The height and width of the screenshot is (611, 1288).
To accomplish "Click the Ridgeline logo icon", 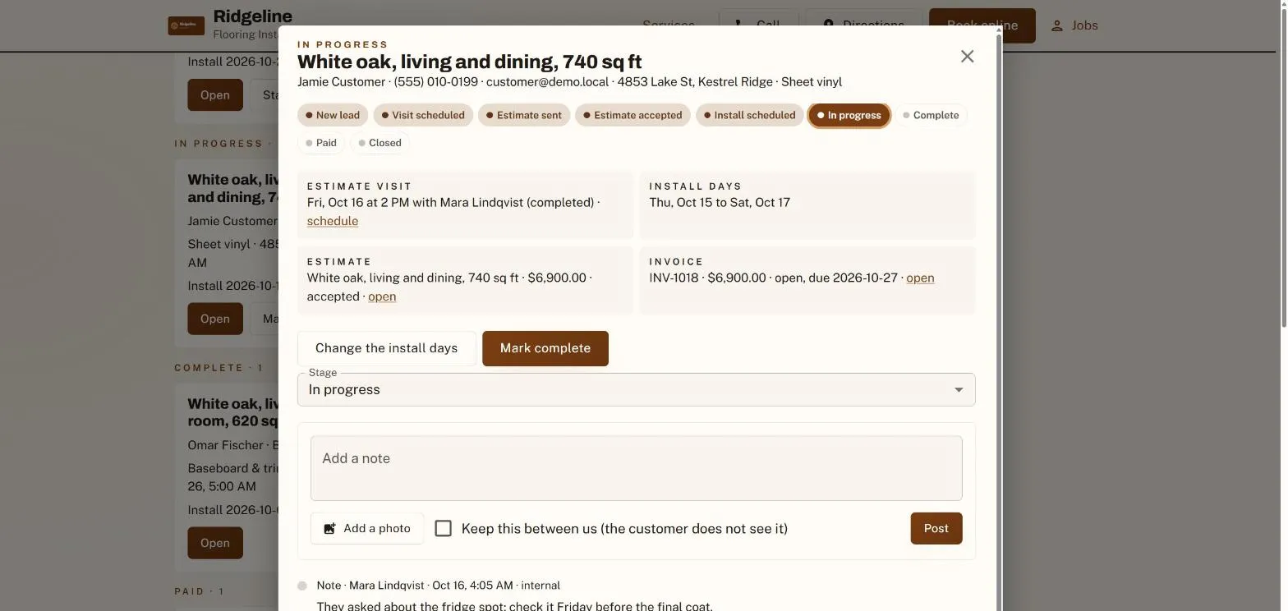I will (186, 25).
